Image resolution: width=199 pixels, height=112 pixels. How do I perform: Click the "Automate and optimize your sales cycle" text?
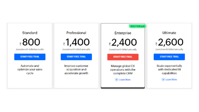(30, 69)
